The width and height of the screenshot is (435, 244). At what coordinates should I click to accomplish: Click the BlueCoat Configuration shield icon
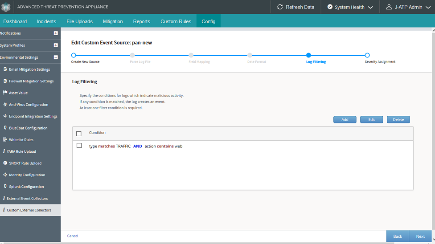(5, 128)
